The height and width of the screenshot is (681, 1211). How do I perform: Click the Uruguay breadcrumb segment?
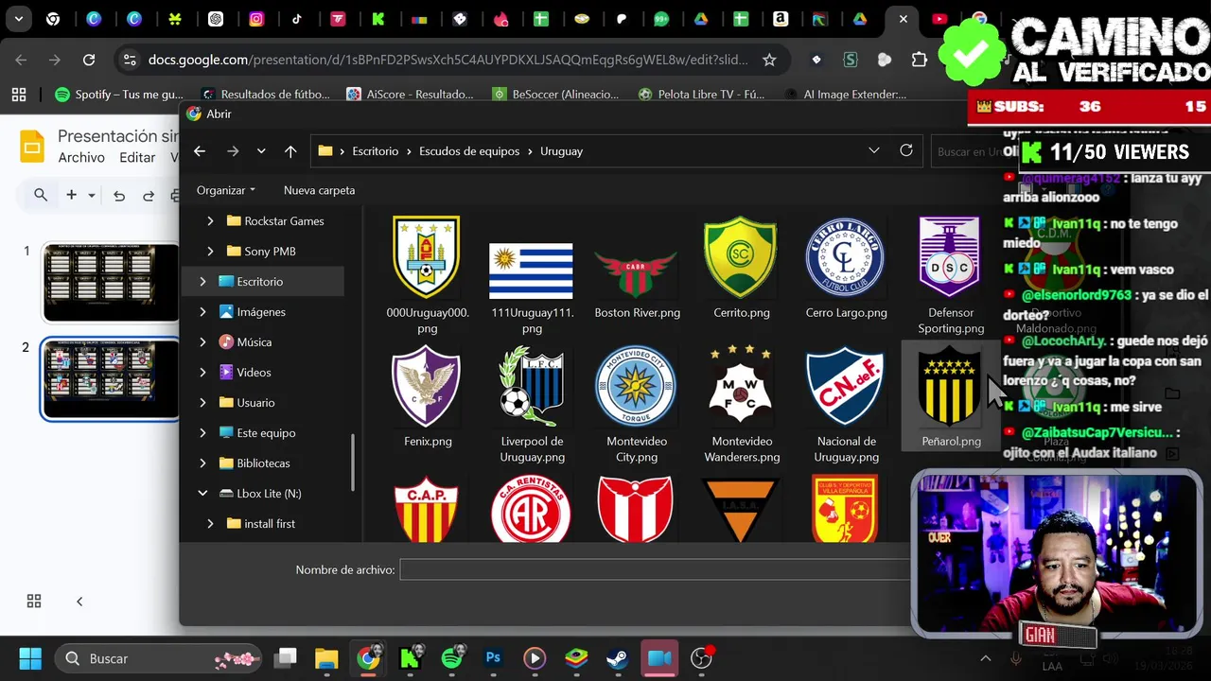point(561,151)
